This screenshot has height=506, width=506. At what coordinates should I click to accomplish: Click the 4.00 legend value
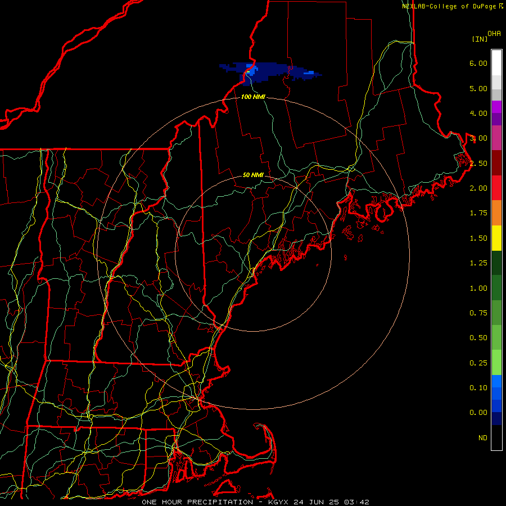478,113
